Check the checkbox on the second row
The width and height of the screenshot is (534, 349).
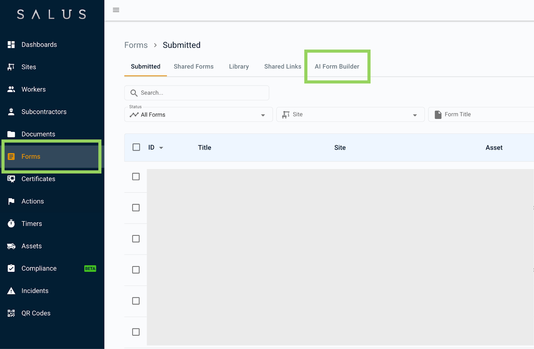tap(136, 207)
